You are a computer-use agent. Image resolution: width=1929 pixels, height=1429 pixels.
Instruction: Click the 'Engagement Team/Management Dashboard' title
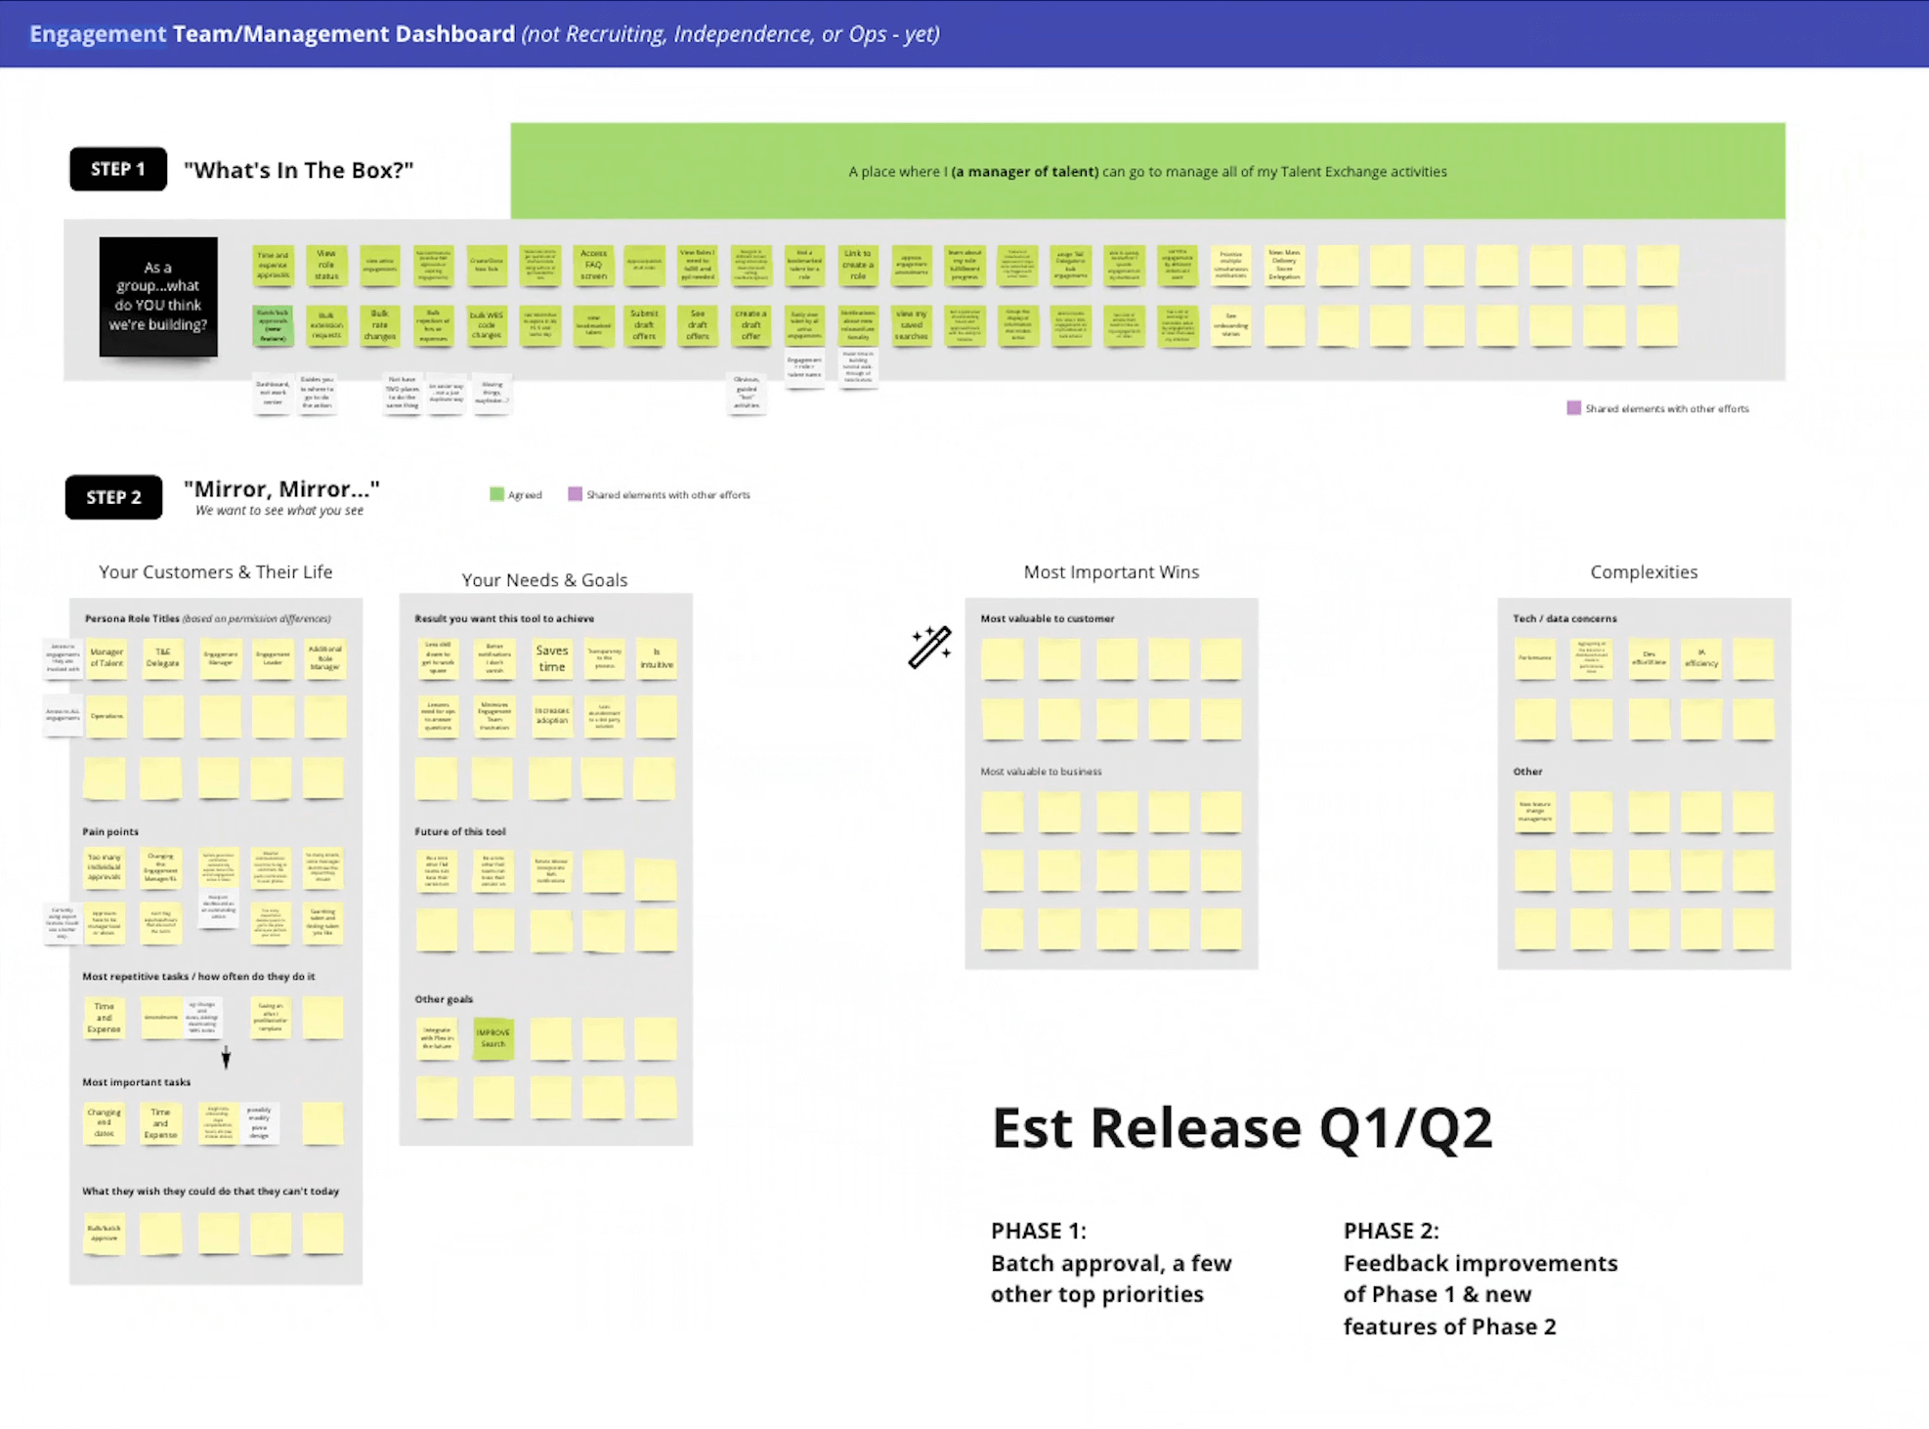pos(272,33)
